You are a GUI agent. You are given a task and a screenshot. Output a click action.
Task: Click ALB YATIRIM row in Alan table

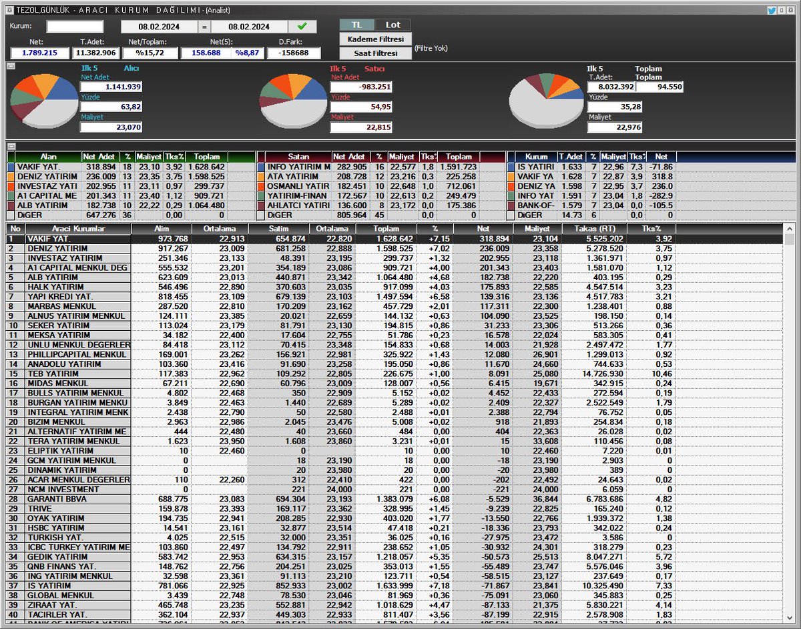pos(131,205)
